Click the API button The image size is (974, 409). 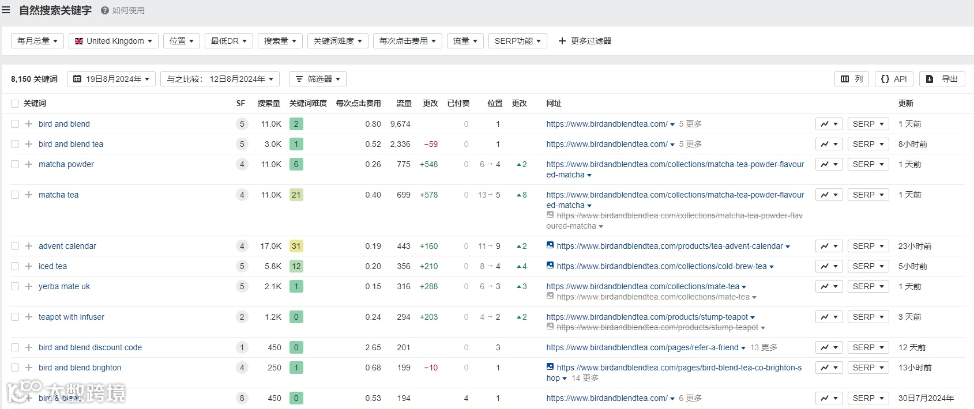[x=894, y=79]
